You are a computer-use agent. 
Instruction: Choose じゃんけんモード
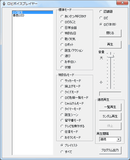(62, 103)
